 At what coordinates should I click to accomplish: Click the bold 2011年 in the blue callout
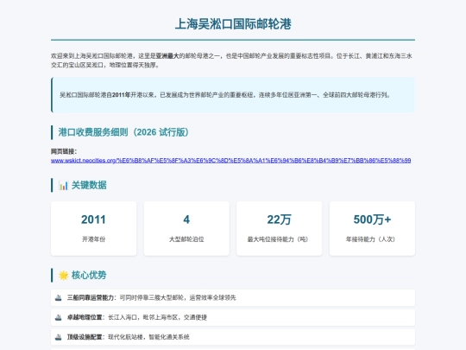click(122, 95)
